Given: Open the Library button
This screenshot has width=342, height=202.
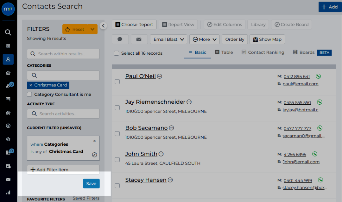Looking at the screenshot, I should pyautogui.click(x=258, y=25).
